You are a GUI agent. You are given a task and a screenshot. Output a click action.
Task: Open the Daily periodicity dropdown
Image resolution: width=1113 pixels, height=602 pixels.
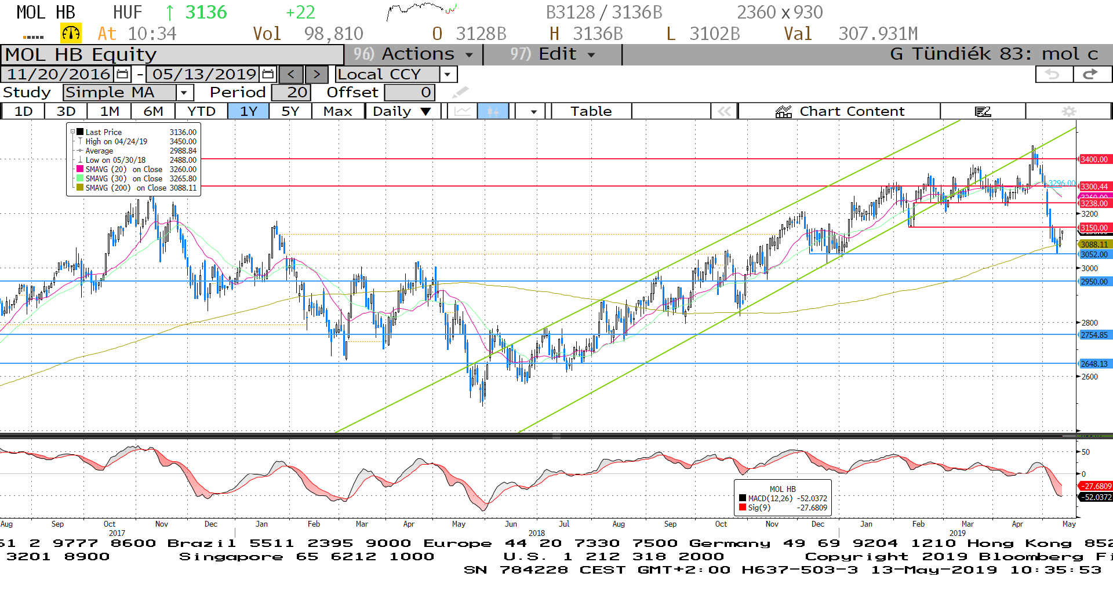(x=402, y=111)
